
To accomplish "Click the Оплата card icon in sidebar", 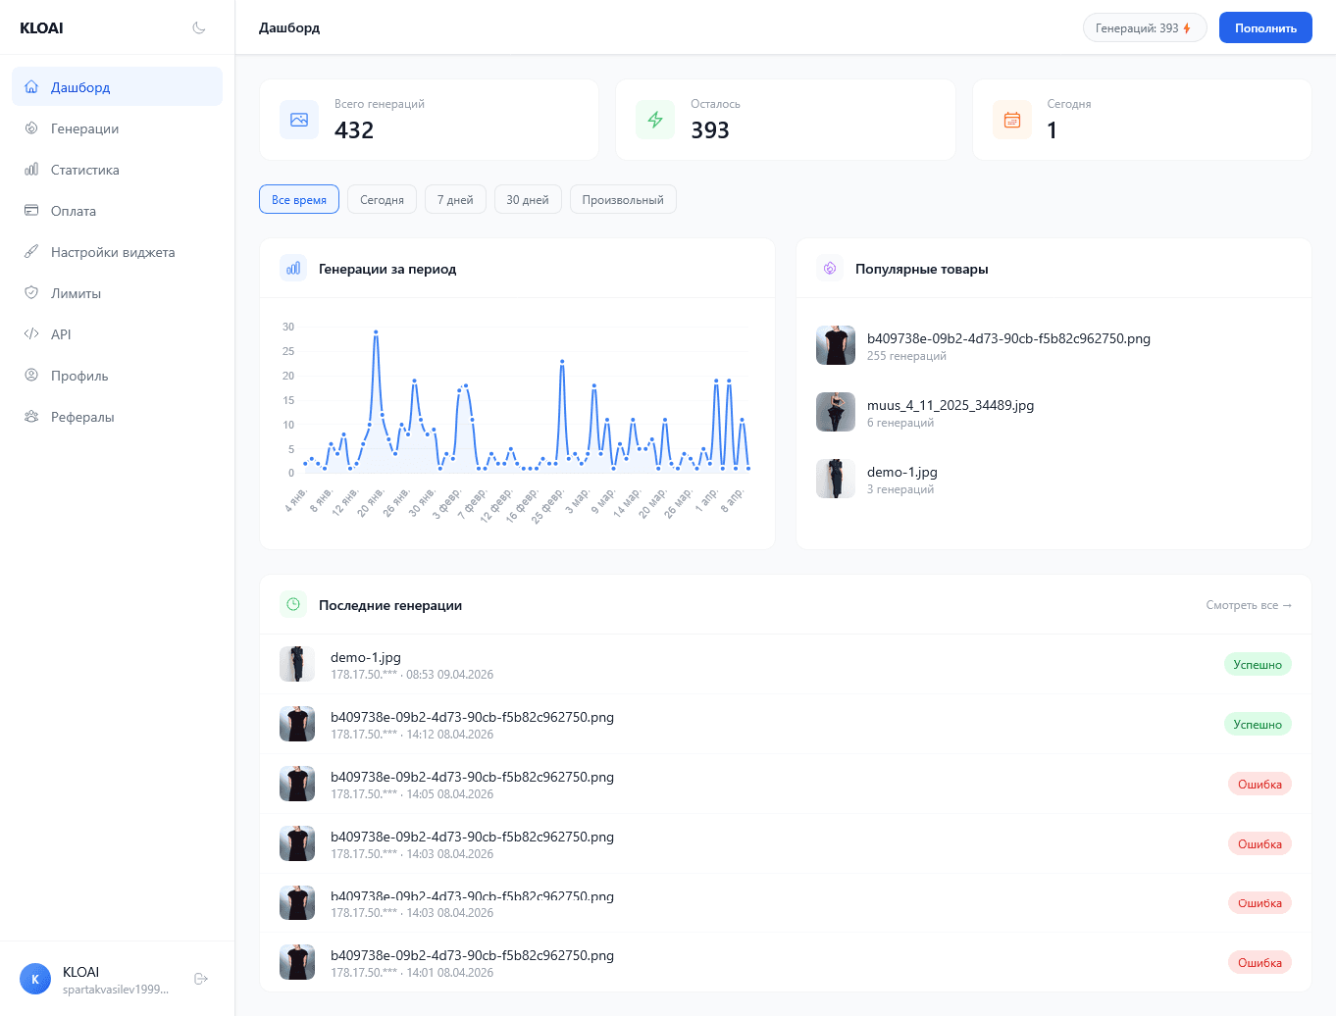I will (31, 211).
